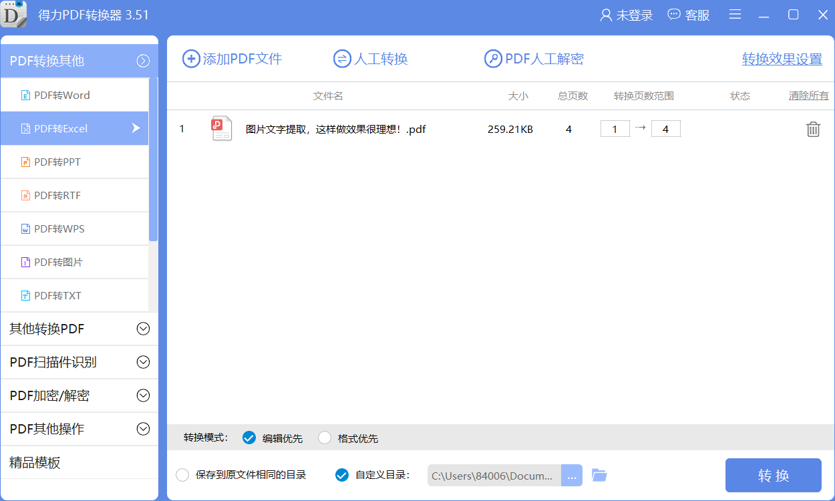The image size is (835, 501).
Task: Click the Add PDF file plus icon
Action: click(x=191, y=59)
